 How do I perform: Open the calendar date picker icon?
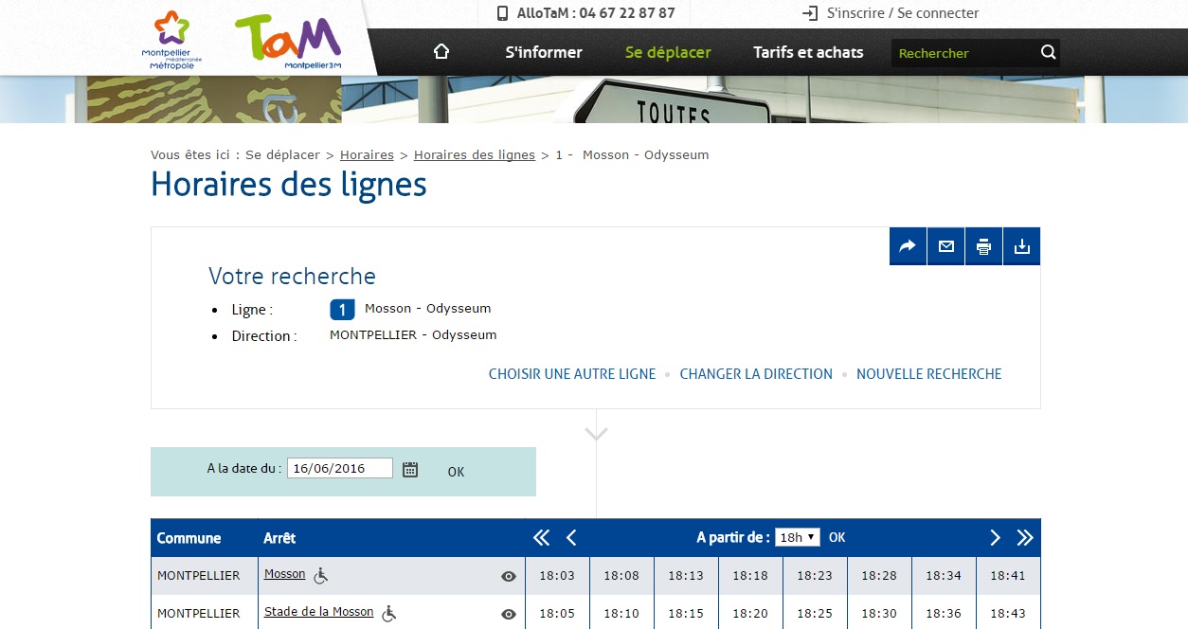410,469
